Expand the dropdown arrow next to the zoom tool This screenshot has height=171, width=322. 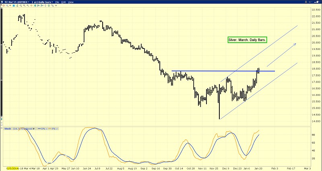click(10, 6)
